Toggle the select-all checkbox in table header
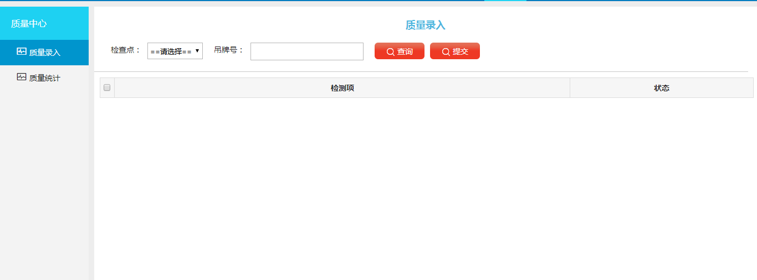 pyautogui.click(x=107, y=87)
